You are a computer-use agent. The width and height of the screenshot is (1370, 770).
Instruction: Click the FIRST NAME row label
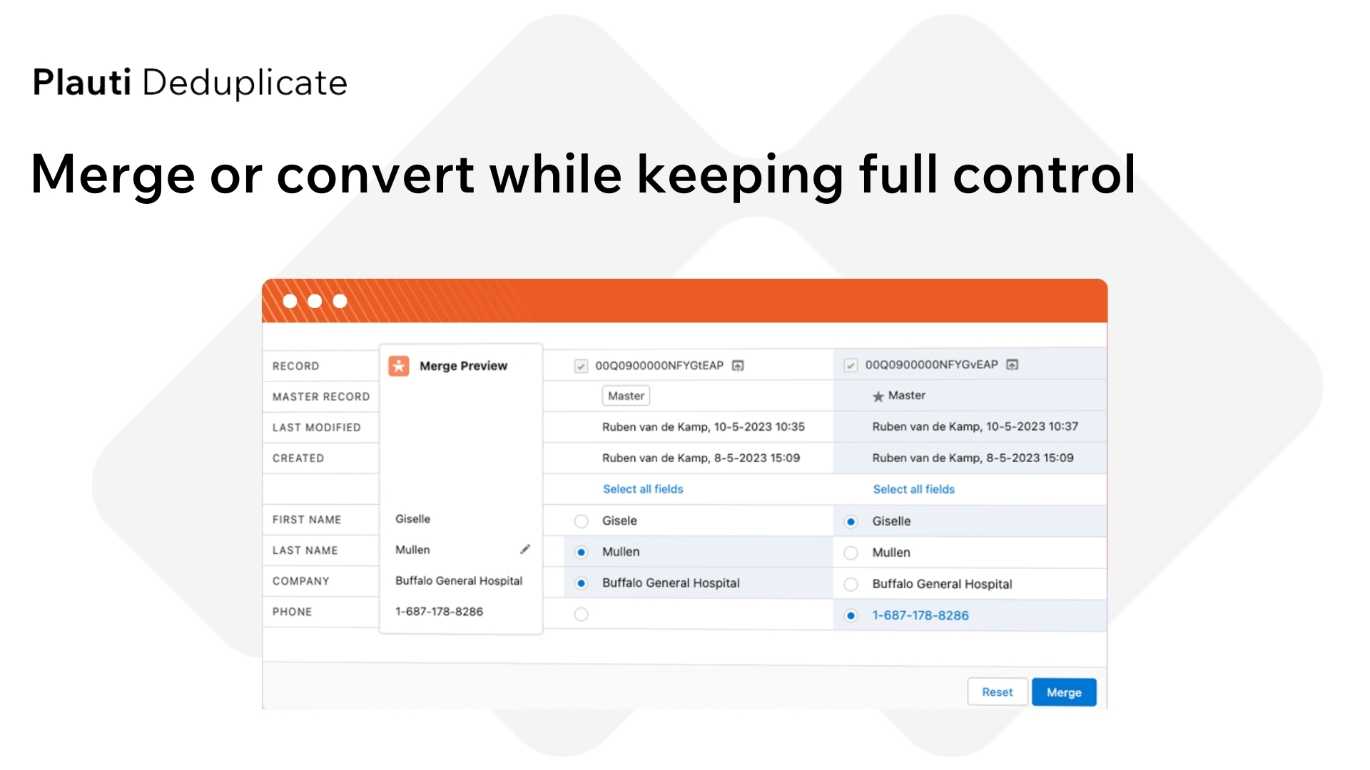[x=306, y=520]
